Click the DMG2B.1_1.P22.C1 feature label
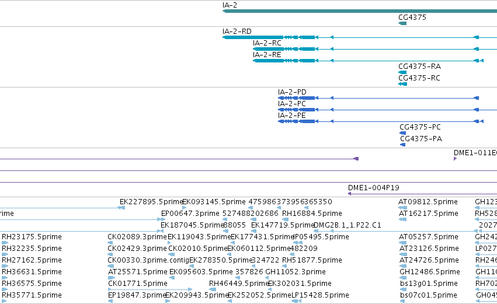 (347, 225)
